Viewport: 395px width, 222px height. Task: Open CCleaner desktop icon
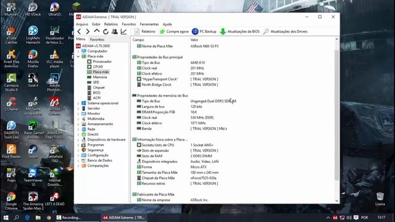11,104
